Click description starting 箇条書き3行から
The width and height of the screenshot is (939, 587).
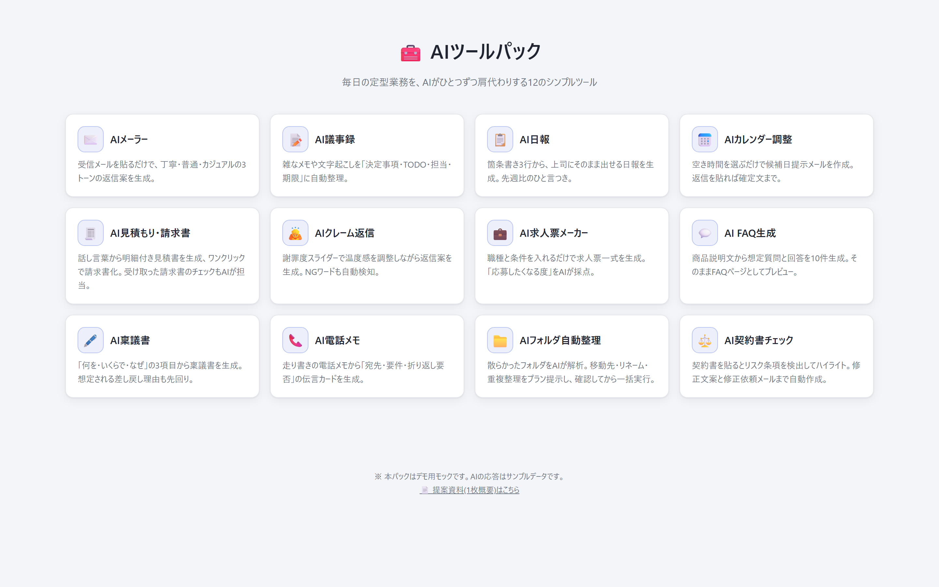pyautogui.click(x=571, y=171)
